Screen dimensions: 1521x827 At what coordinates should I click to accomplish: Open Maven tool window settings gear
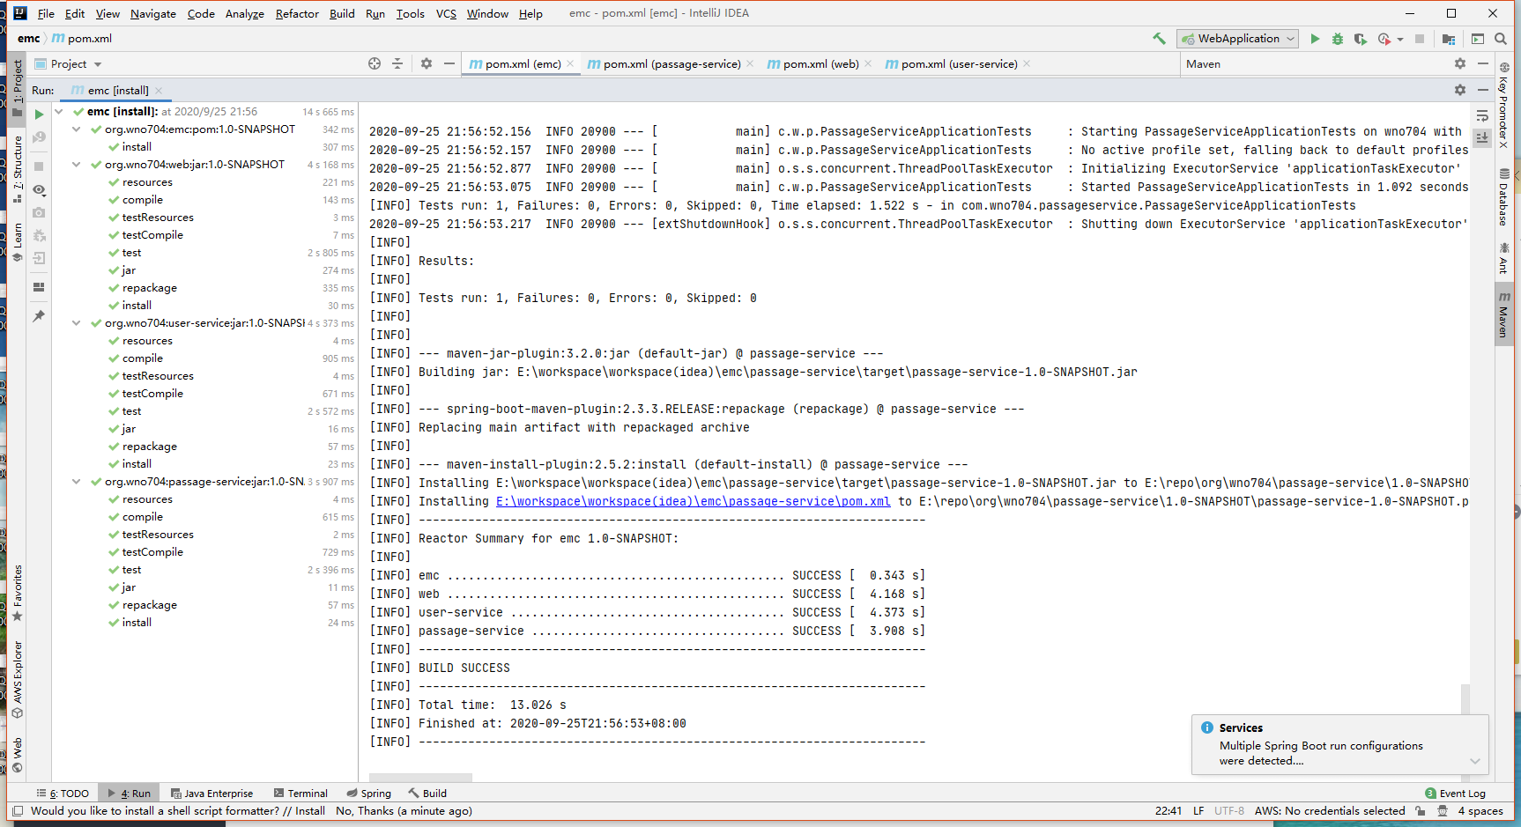tap(1460, 63)
